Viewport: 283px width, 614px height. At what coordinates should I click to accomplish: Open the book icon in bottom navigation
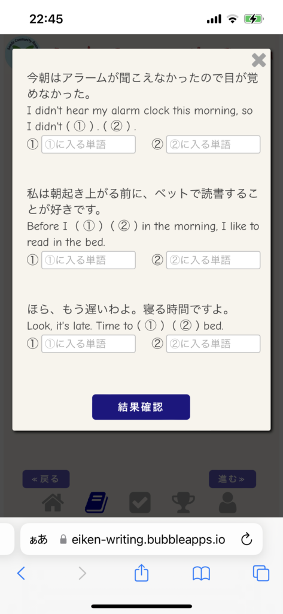pos(96,503)
